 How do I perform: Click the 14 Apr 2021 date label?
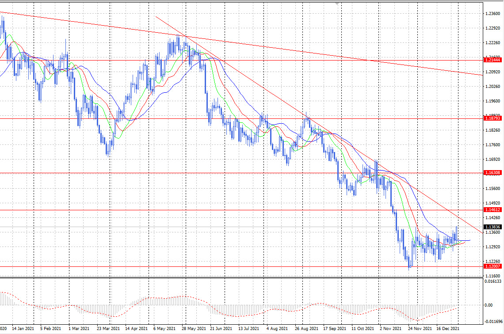click(136, 329)
